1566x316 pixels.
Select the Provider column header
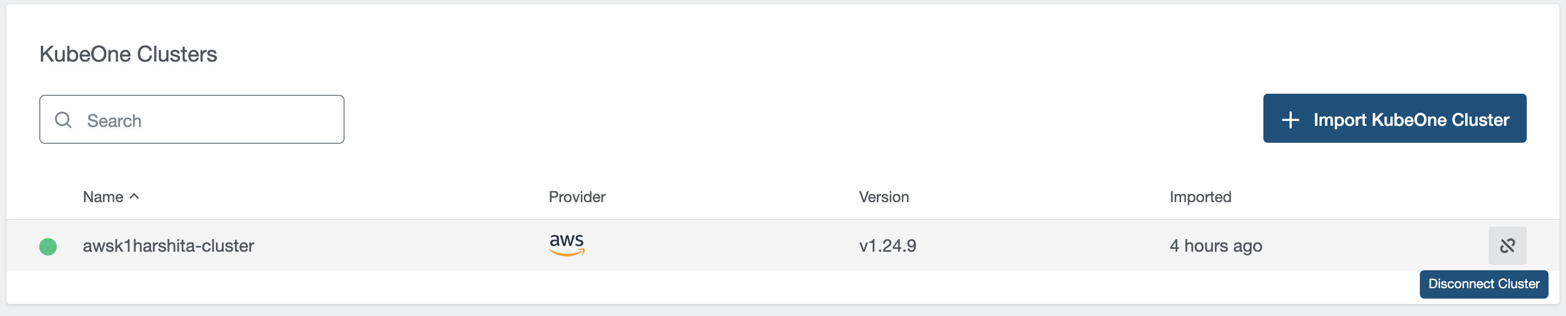pos(576,196)
